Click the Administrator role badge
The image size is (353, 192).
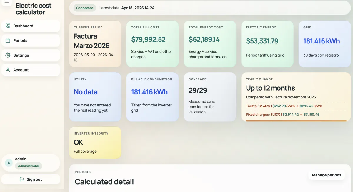29,166
